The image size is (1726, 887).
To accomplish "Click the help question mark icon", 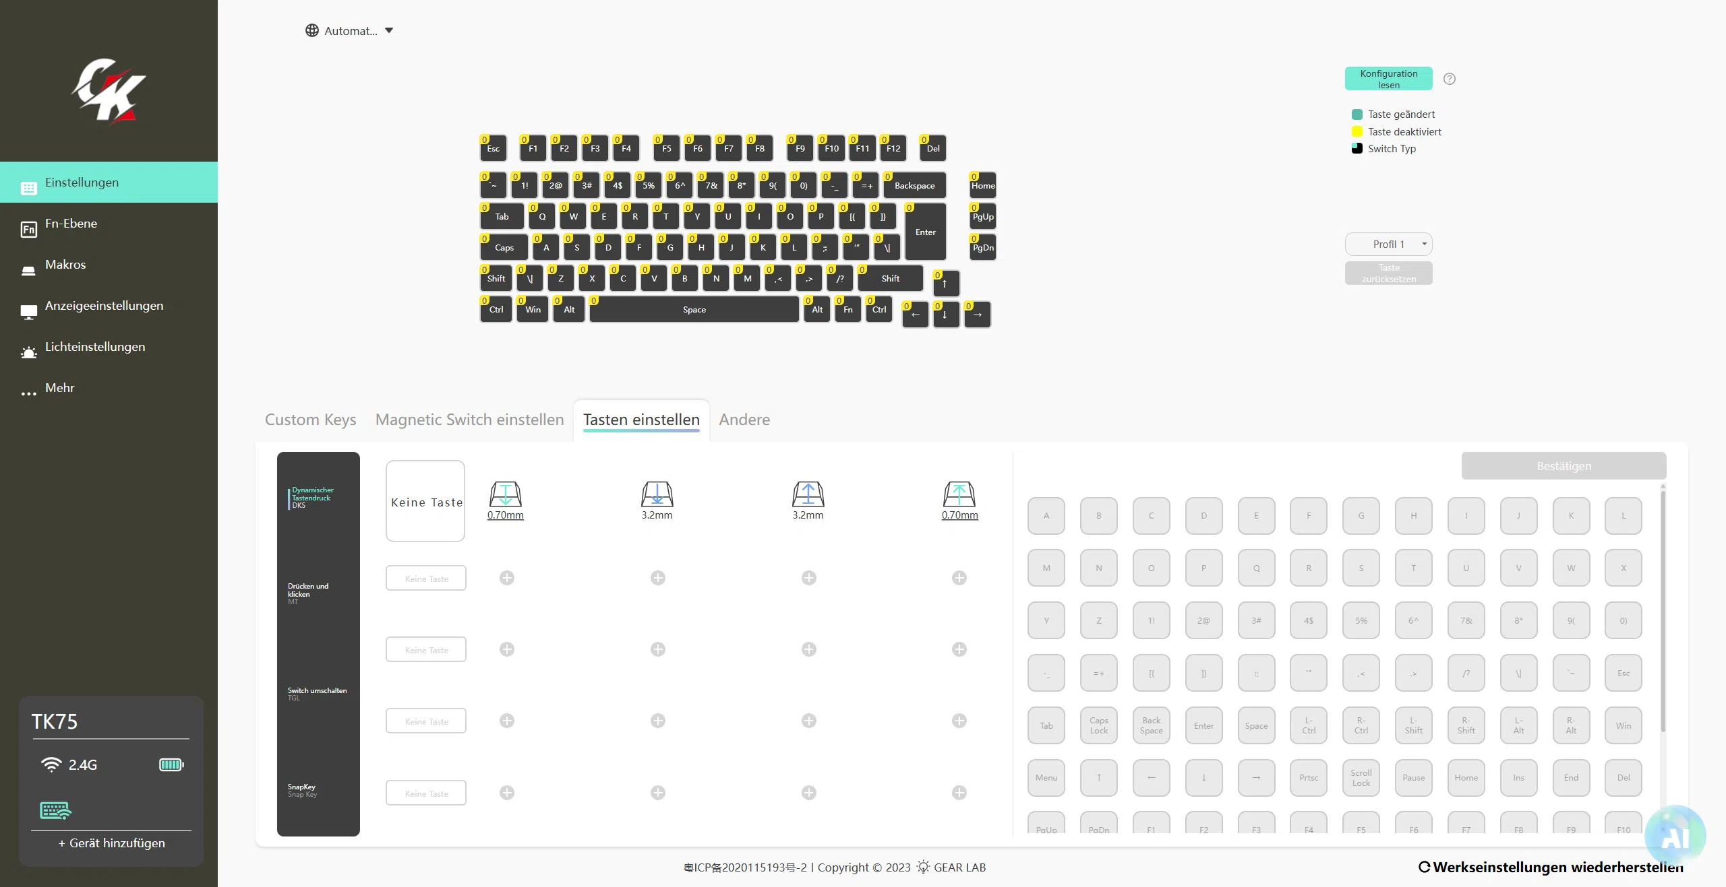I will click(1449, 79).
